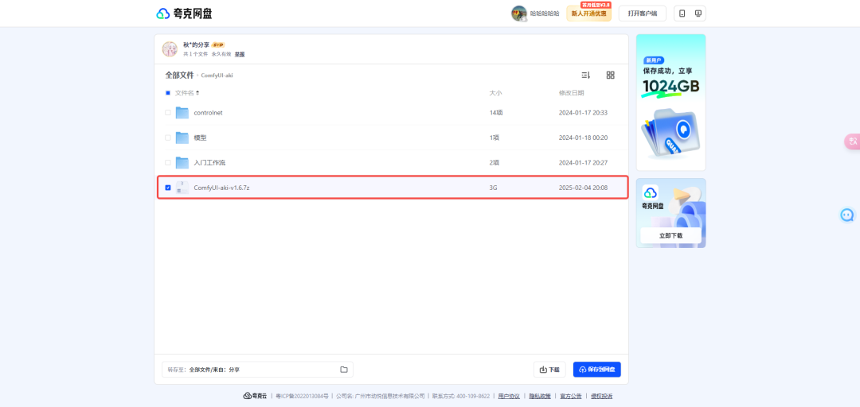Screen dimensions: 860x407
Task: Click the 转存至 destination path field
Action: (x=257, y=370)
